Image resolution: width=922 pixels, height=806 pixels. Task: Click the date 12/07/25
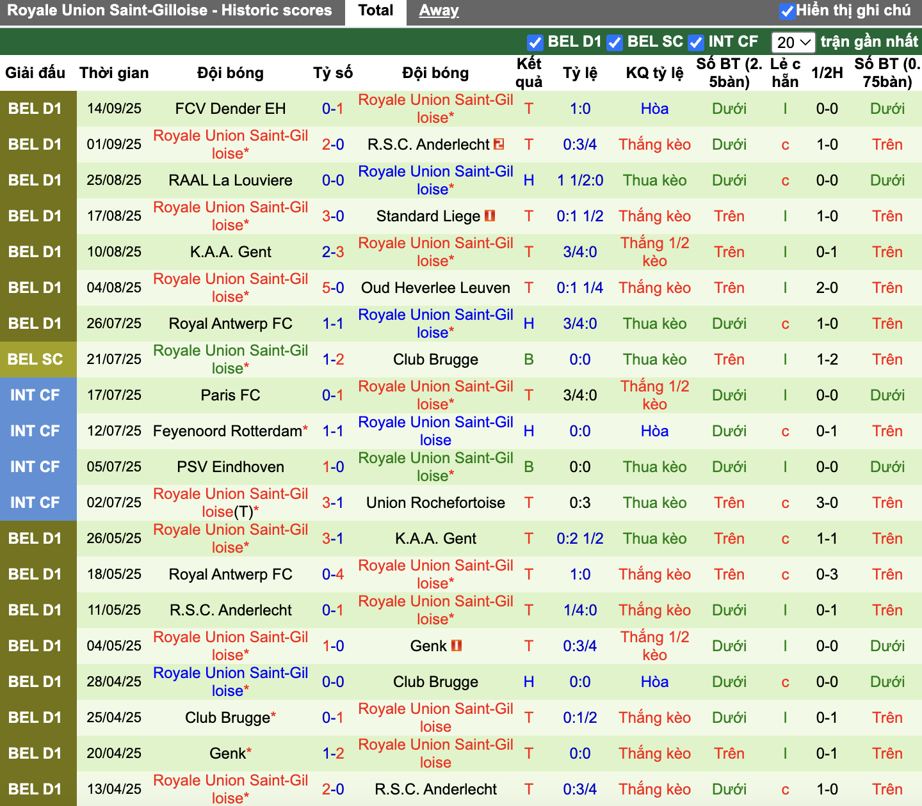[114, 431]
